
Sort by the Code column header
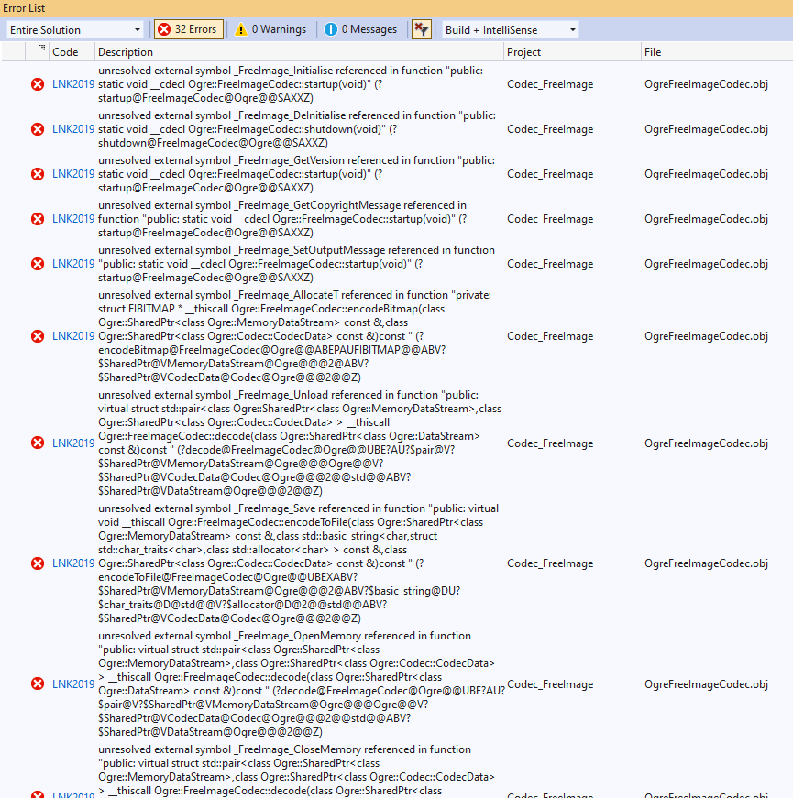tap(72, 52)
